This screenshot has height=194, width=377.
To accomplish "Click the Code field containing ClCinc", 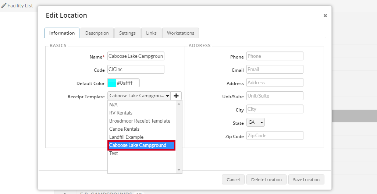I will pos(136,69).
